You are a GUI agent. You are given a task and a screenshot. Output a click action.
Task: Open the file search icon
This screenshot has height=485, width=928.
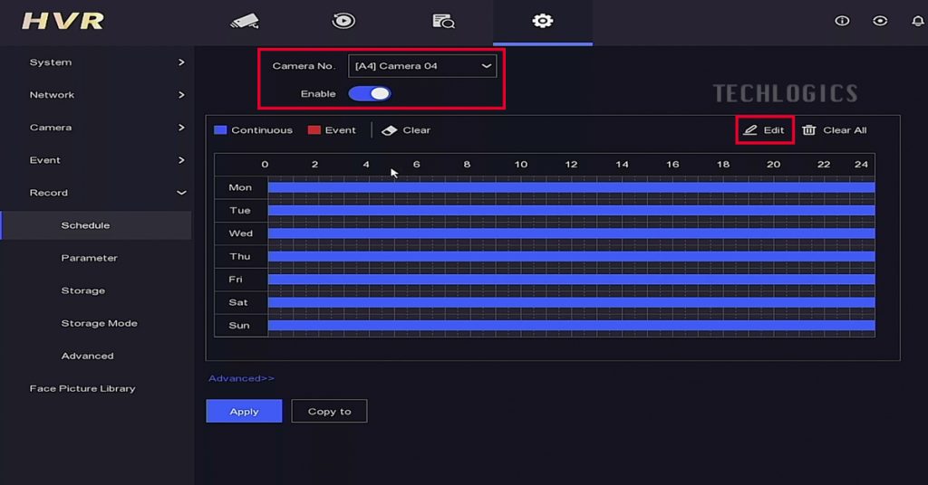[442, 21]
